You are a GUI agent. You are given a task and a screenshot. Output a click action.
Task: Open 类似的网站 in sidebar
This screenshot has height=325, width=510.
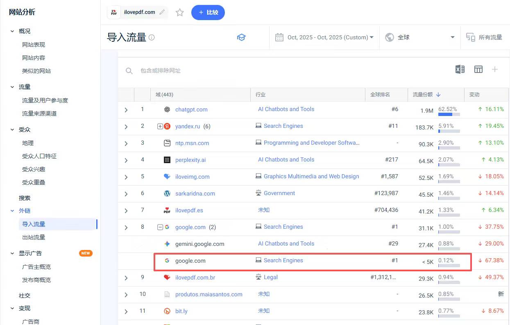[x=36, y=71]
